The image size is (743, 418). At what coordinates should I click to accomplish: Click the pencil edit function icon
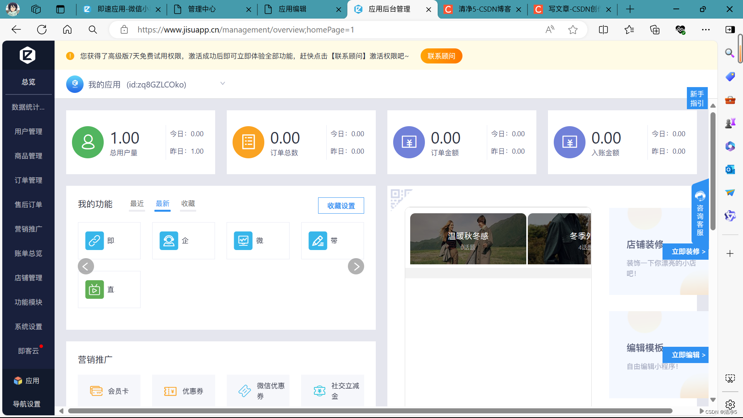318,241
